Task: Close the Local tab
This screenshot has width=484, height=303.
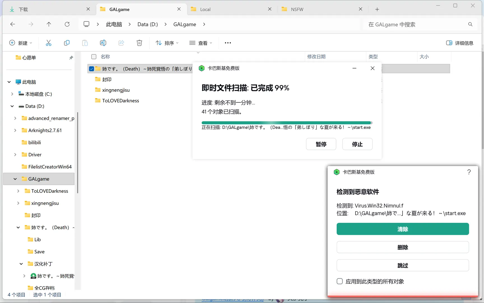Action: (x=270, y=9)
